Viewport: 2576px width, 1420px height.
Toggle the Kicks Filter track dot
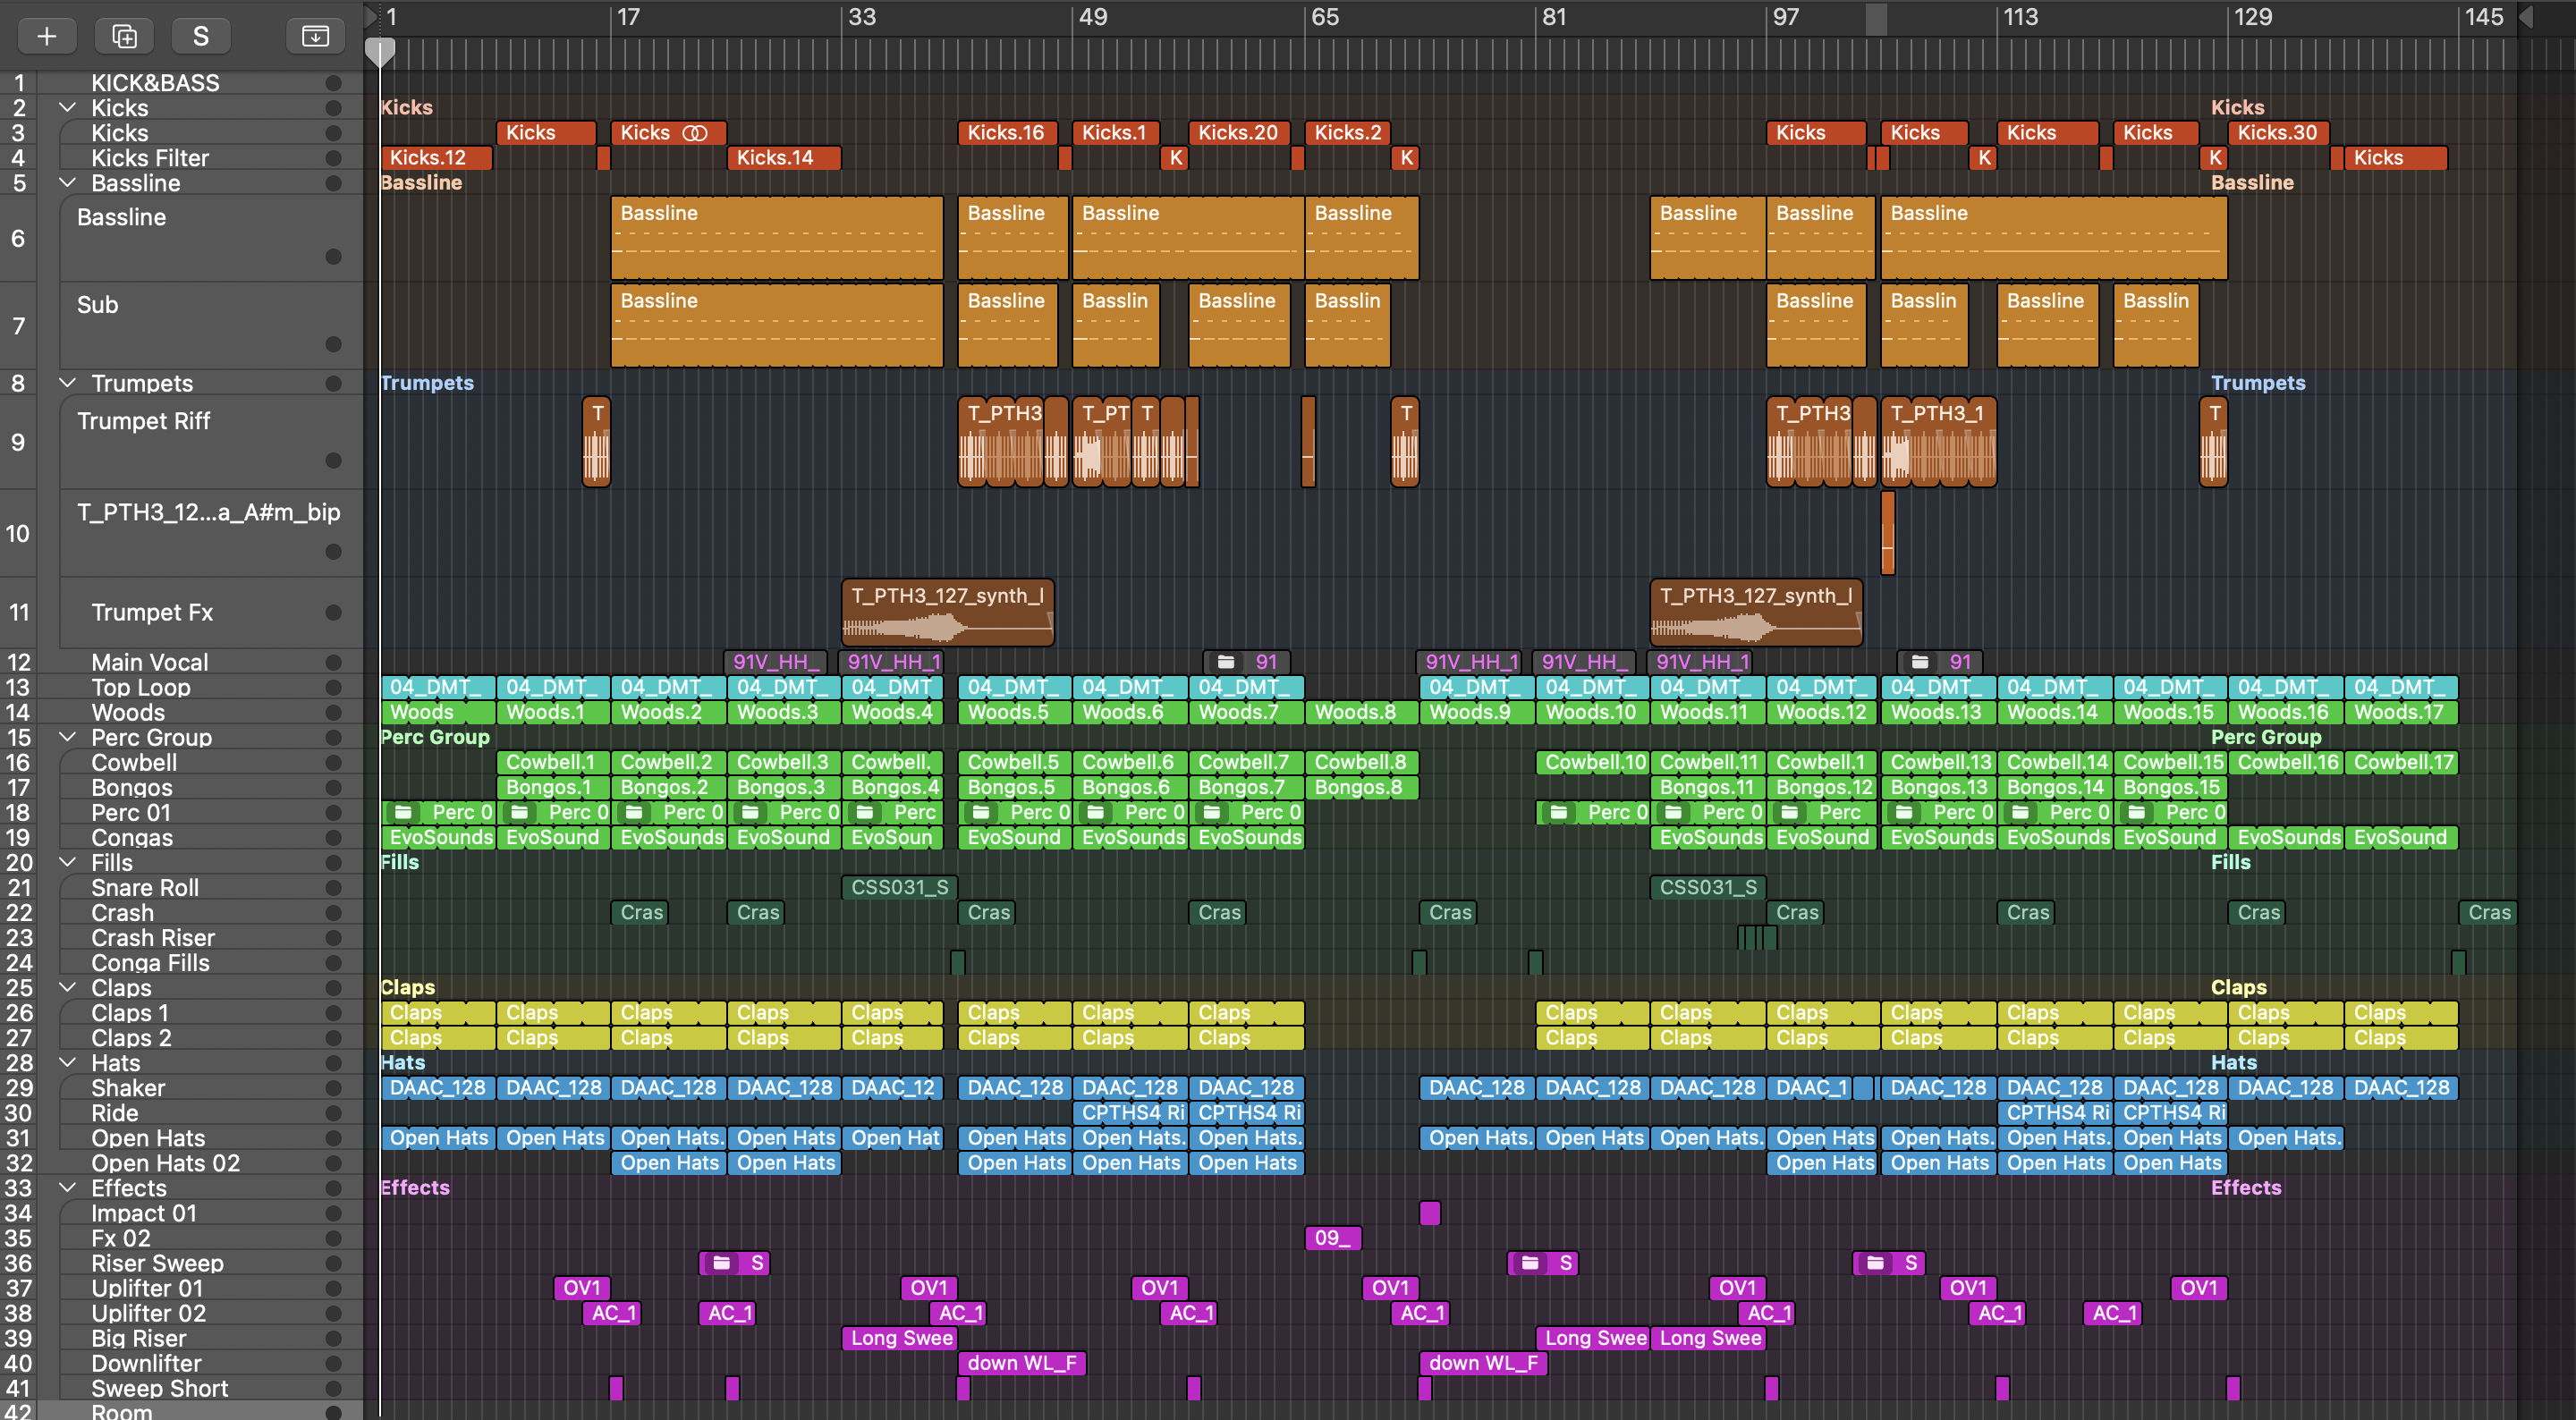(334, 158)
